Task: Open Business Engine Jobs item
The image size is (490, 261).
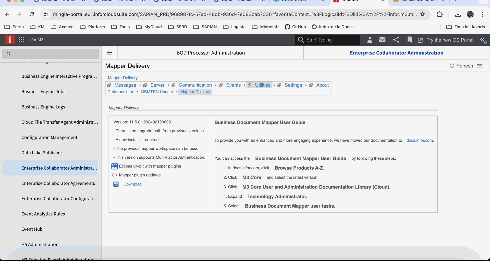Action: (43, 92)
